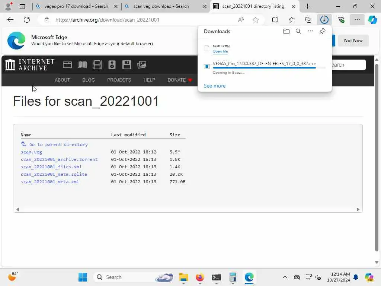Reload the page with the refresh icon

(x=27, y=20)
